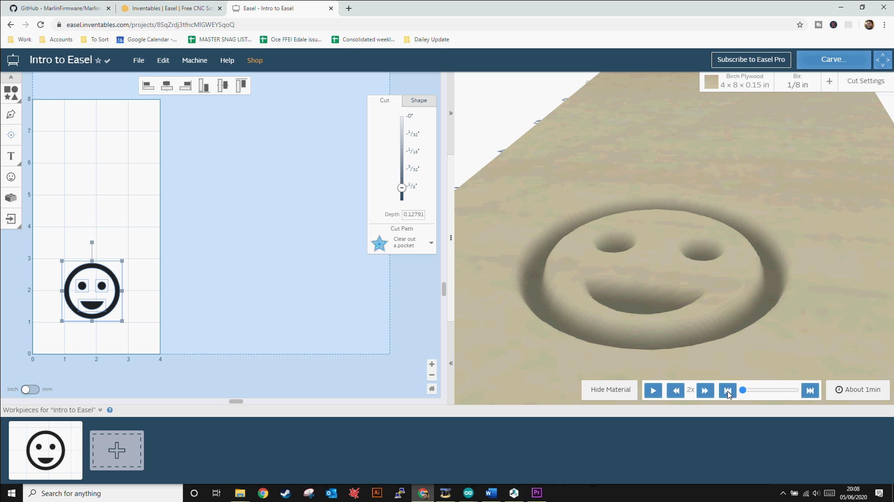Select the Pen drawing tool
This screenshot has height=502, width=894.
point(11,114)
